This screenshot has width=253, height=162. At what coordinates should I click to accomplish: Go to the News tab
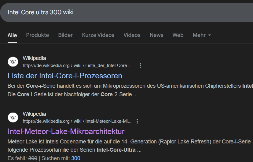[x=156, y=35]
